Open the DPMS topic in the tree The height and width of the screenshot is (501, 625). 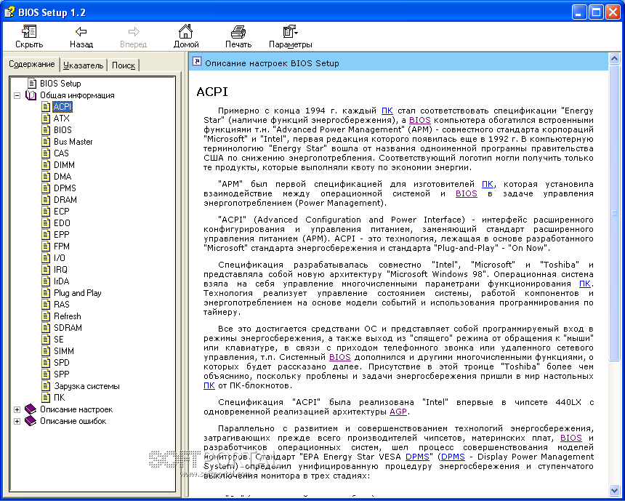point(65,188)
